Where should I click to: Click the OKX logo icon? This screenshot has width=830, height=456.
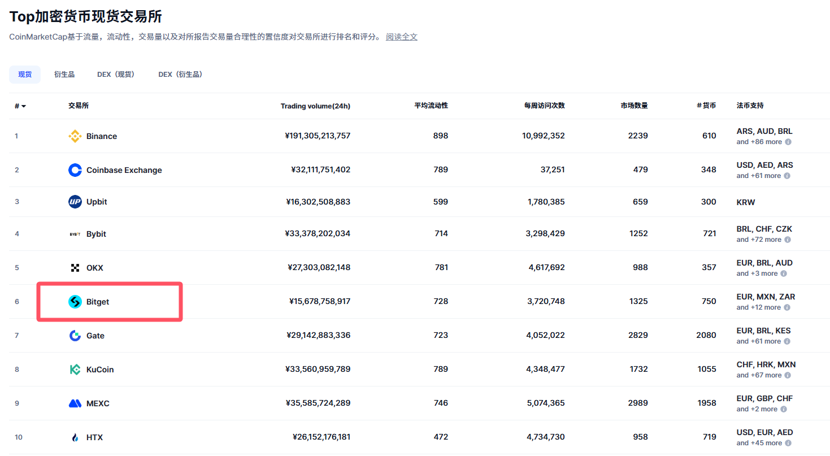point(75,268)
